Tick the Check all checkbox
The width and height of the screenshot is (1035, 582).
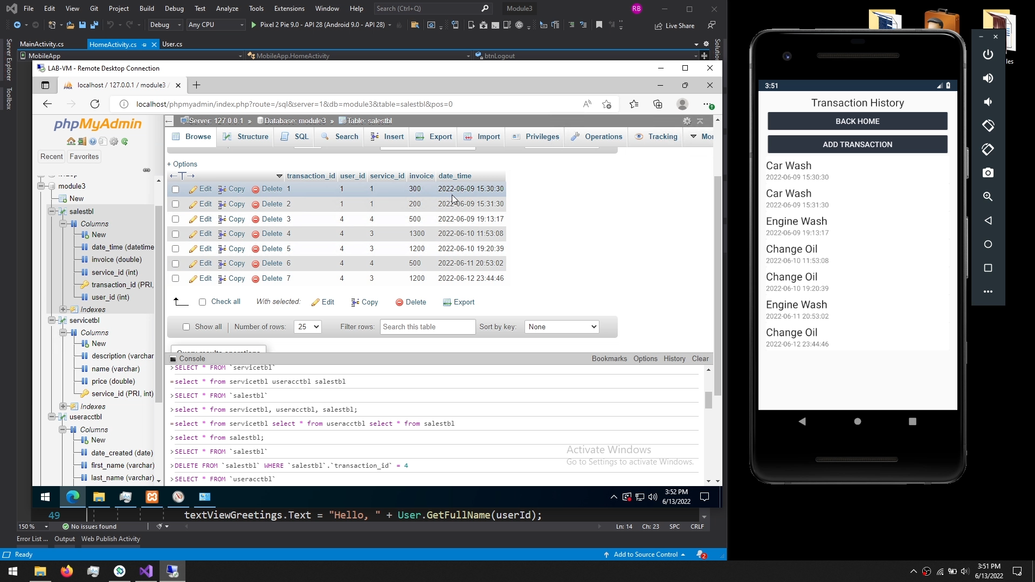(202, 302)
